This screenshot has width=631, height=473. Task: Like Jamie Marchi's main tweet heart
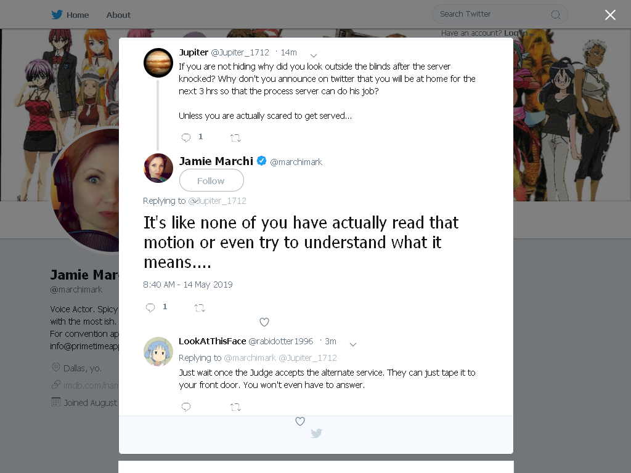pyautogui.click(x=264, y=322)
